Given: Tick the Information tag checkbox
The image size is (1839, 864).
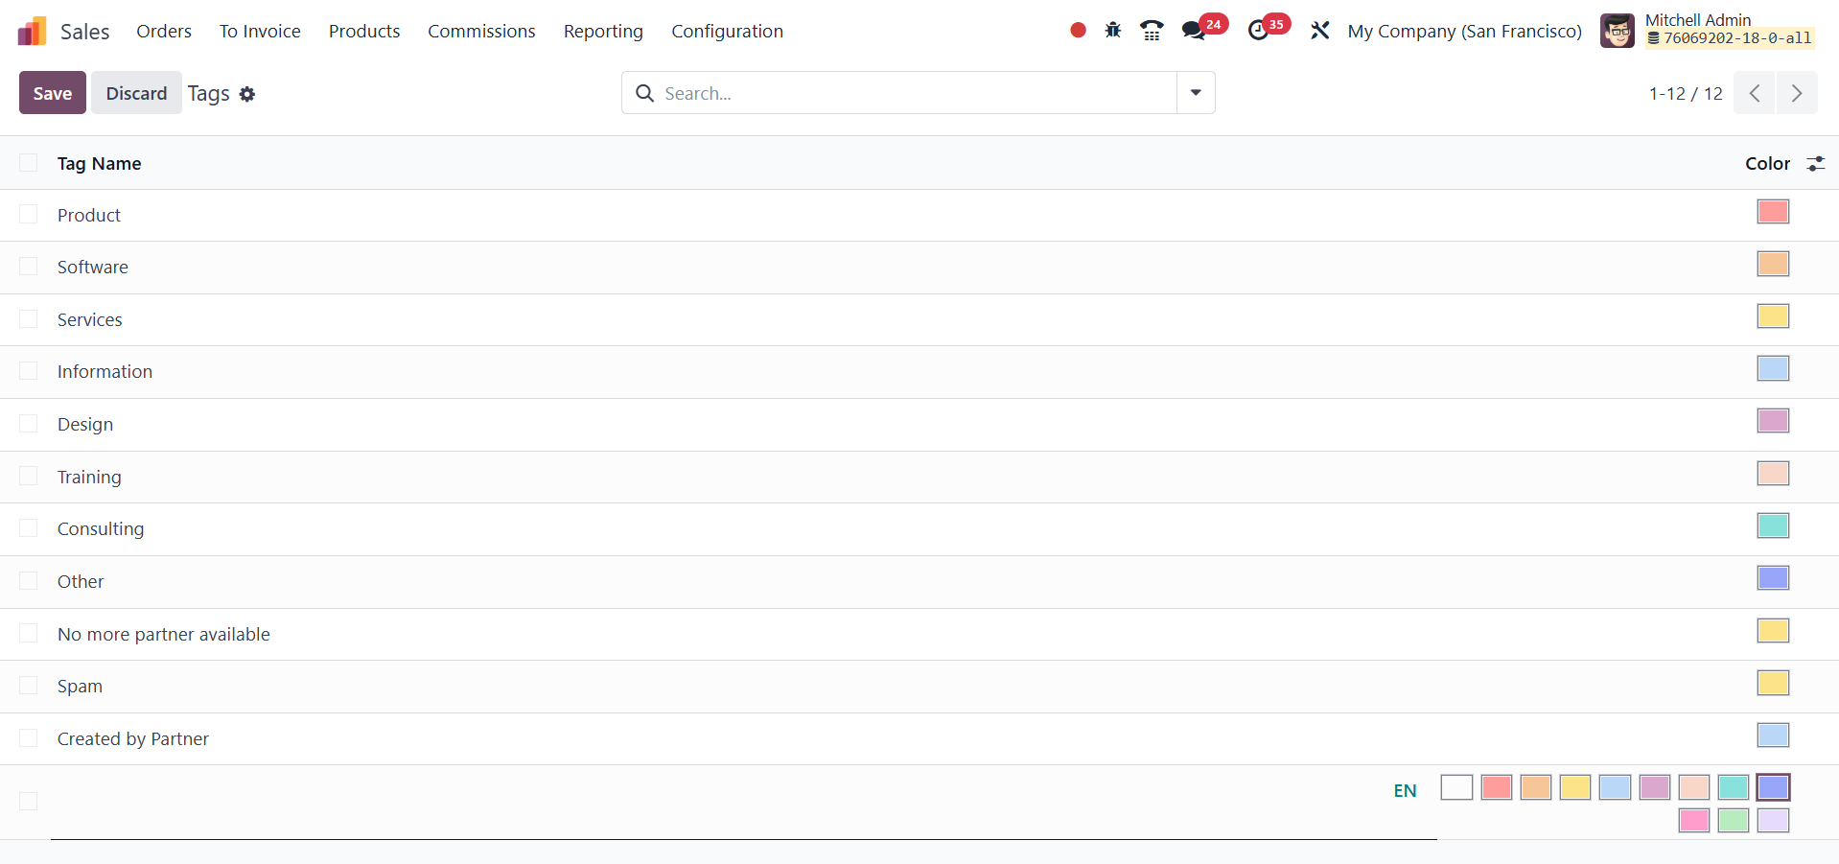Looking at the screenshot, I should [x=29, y=371].
